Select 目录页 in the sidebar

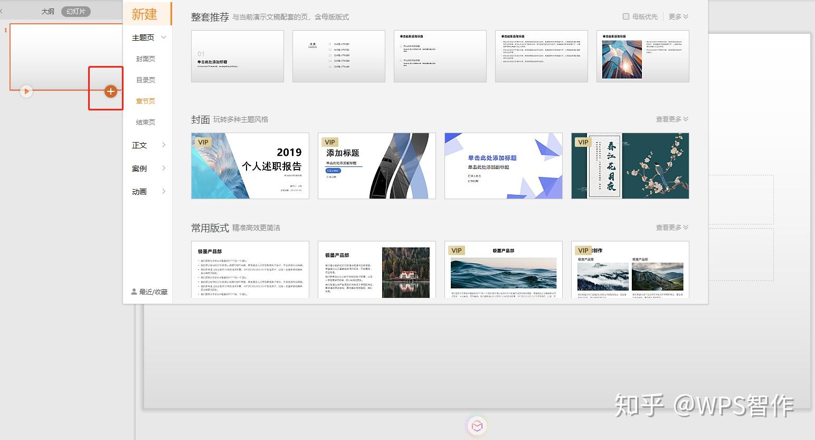tap(146, 80)
